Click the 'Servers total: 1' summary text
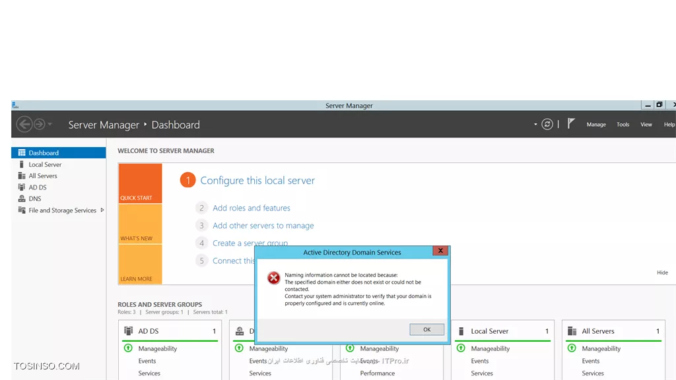The height and width of the screenshot is (380, 676). [x=211, y=312]
